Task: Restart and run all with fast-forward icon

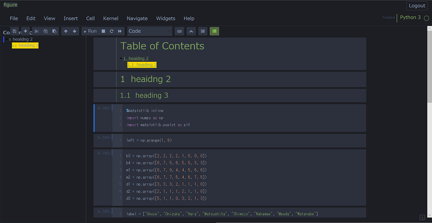Action: tap(120, 31)
